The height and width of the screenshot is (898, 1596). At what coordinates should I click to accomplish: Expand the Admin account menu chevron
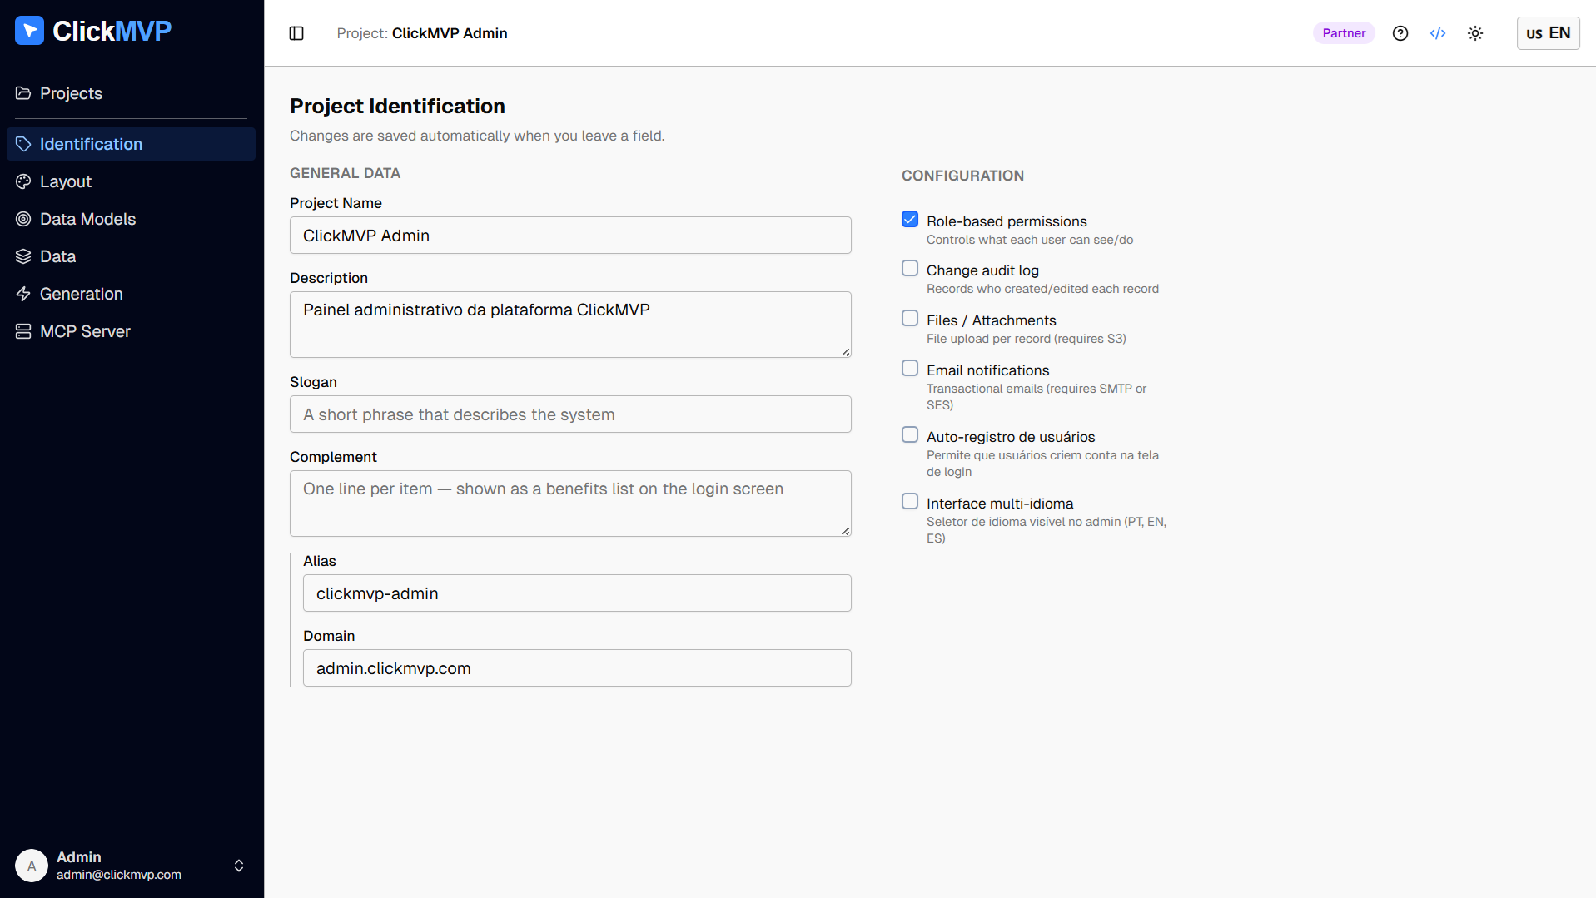tap(239, 866)
